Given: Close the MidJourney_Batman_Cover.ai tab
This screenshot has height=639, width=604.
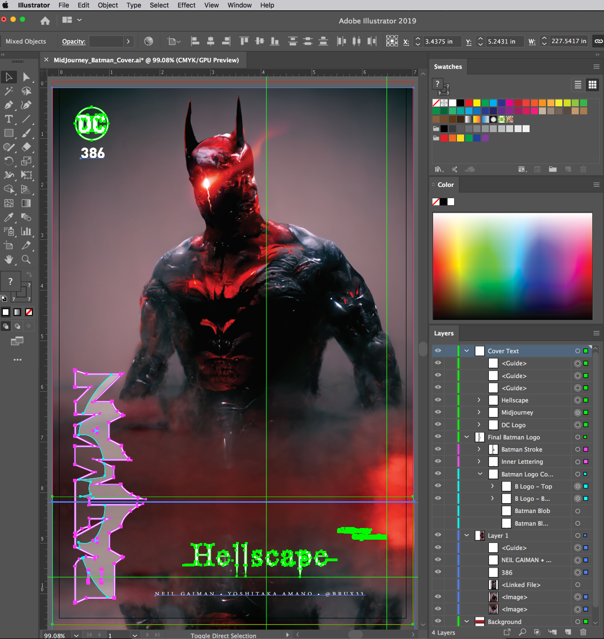Looking at the screenshot, I should (46, 60).
